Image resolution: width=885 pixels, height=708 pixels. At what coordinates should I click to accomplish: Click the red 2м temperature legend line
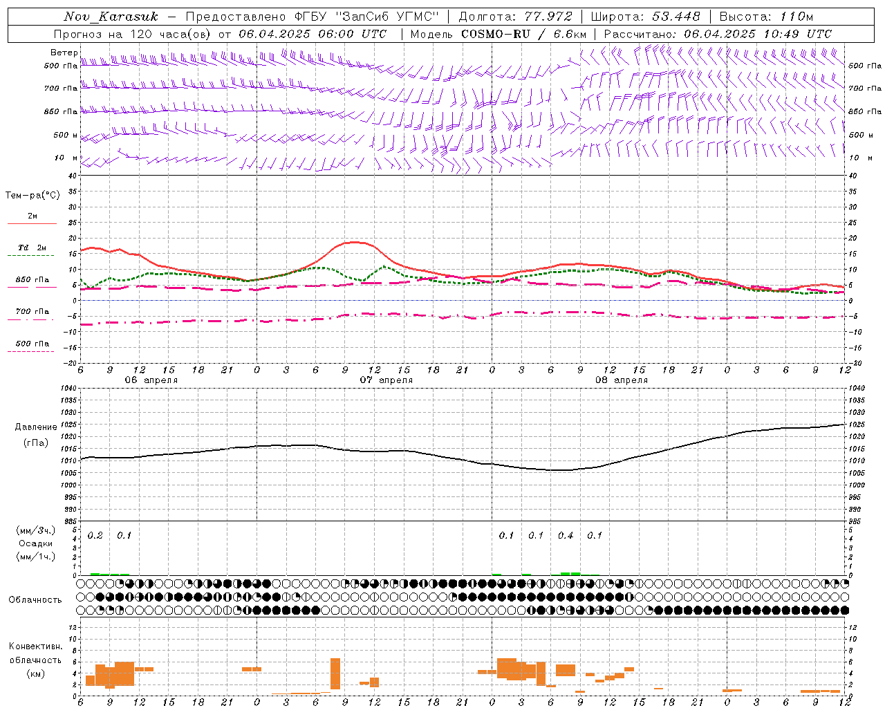(32, 224)
